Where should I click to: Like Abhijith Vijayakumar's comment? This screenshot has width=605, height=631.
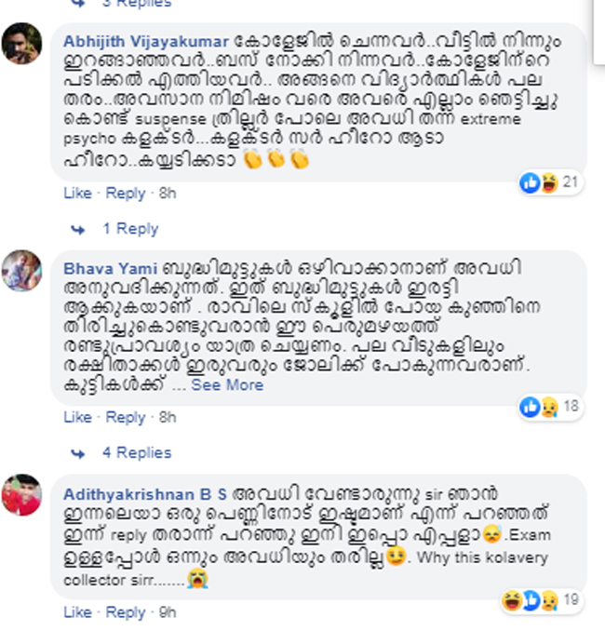(77, 194)
